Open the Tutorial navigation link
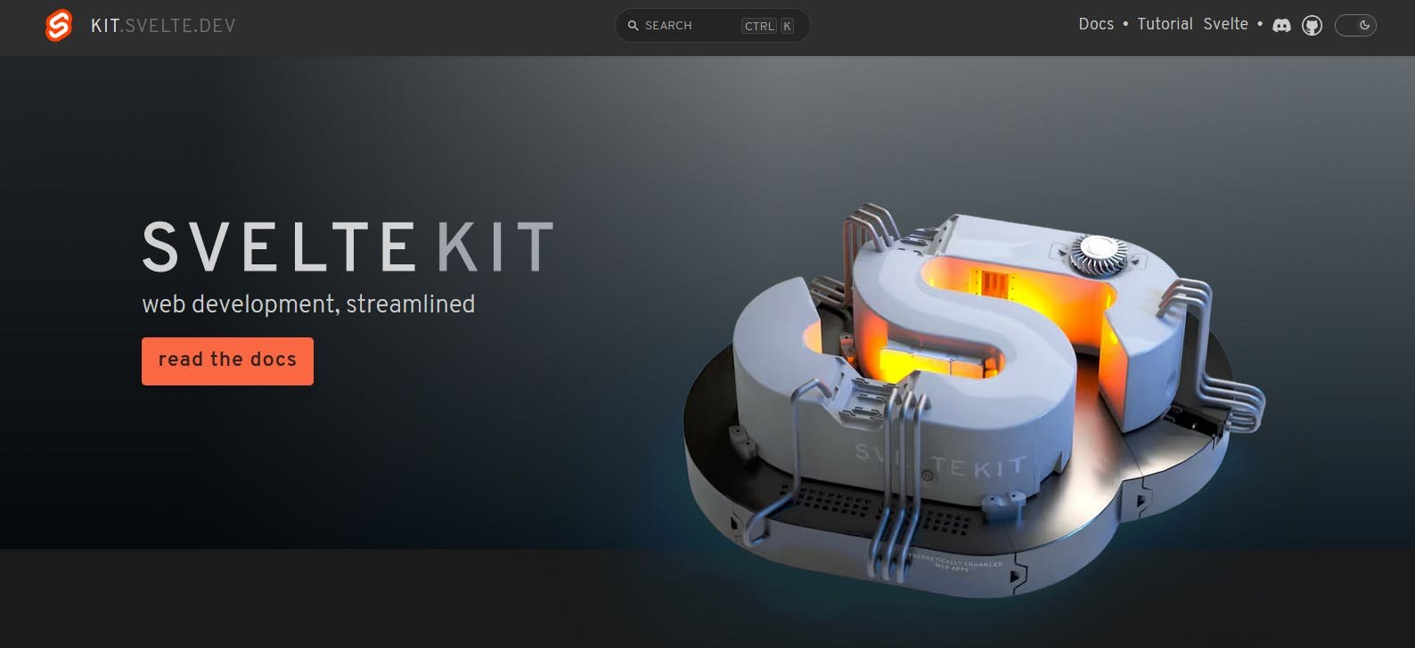Screen dimensions: 1415x648 coord(1165,24)
